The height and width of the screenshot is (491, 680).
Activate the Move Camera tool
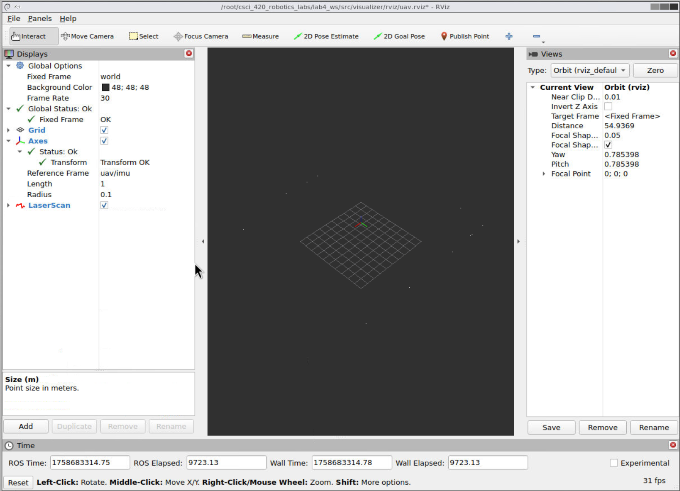coord(87,36)
